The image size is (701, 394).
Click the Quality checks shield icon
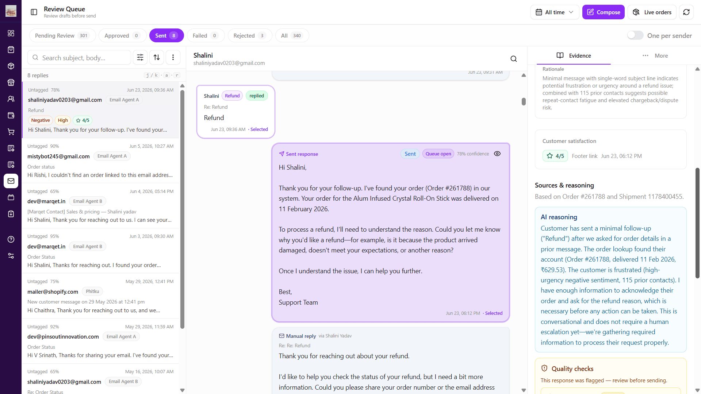544,368
